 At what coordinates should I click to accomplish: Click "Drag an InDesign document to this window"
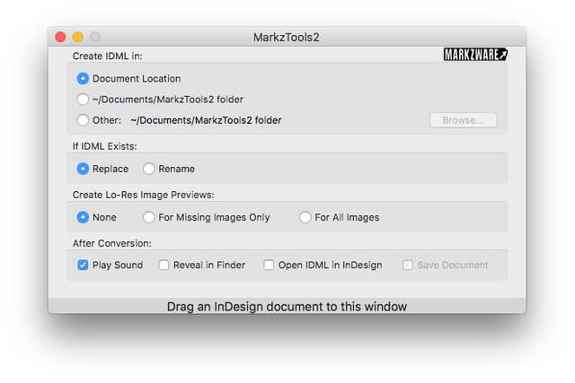(287, 307)
